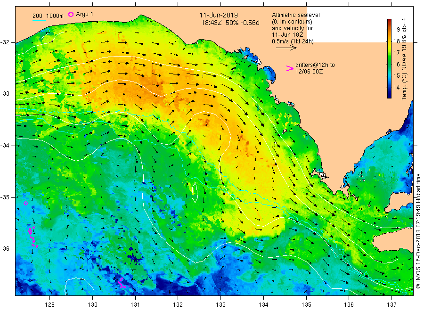Click colorbar value 16
The height and width of the screenshot is (311, 424).
[x=396, y=65]
